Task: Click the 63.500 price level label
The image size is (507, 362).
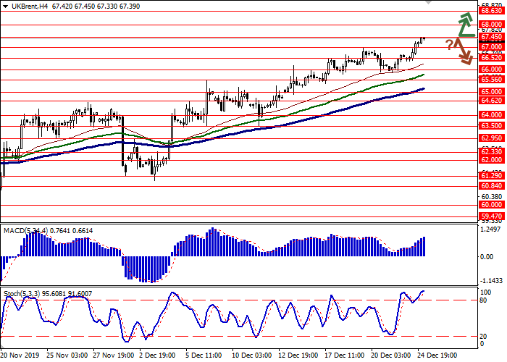Action: [491, 125]
